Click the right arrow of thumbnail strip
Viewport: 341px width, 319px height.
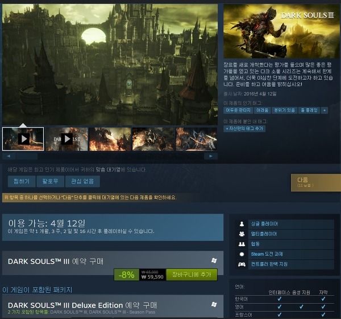pos(210,156)
